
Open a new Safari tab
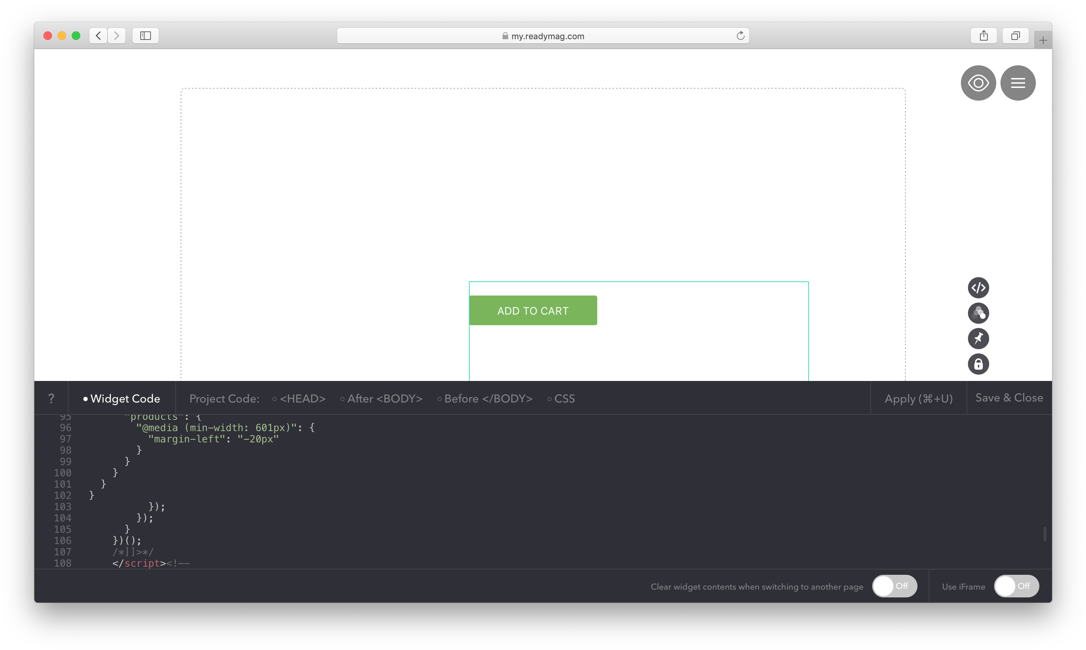point(1043,40)
